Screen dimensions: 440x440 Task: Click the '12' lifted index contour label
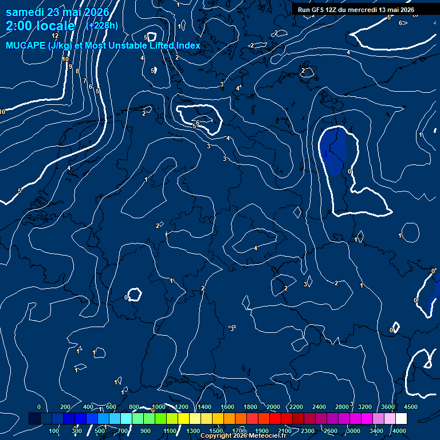55,36
